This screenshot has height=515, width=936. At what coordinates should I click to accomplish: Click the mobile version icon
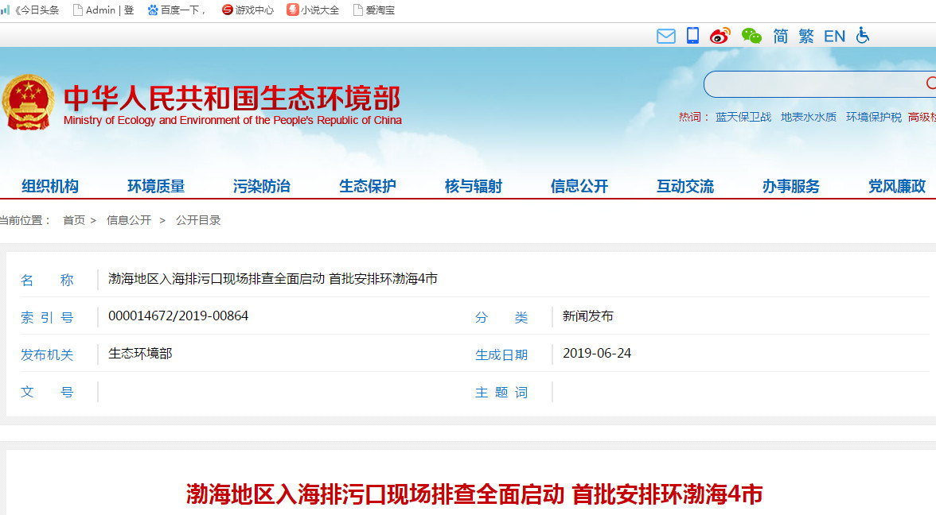(692, 36)
